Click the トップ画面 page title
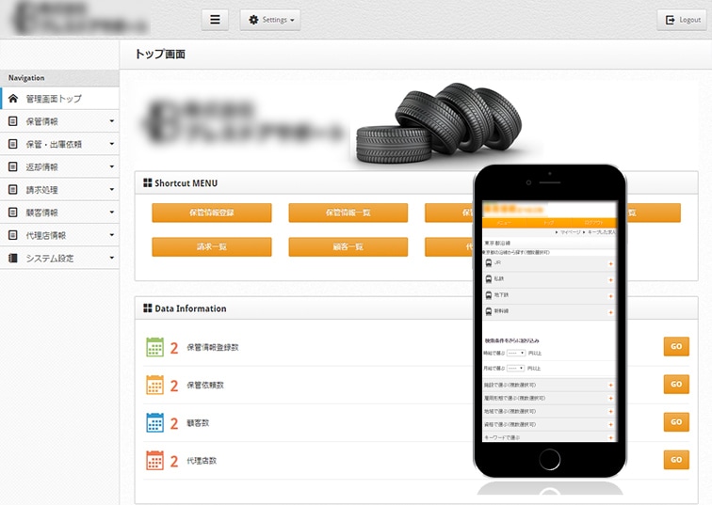This screenshot has width=712, height=505. [x=160, y=54]
